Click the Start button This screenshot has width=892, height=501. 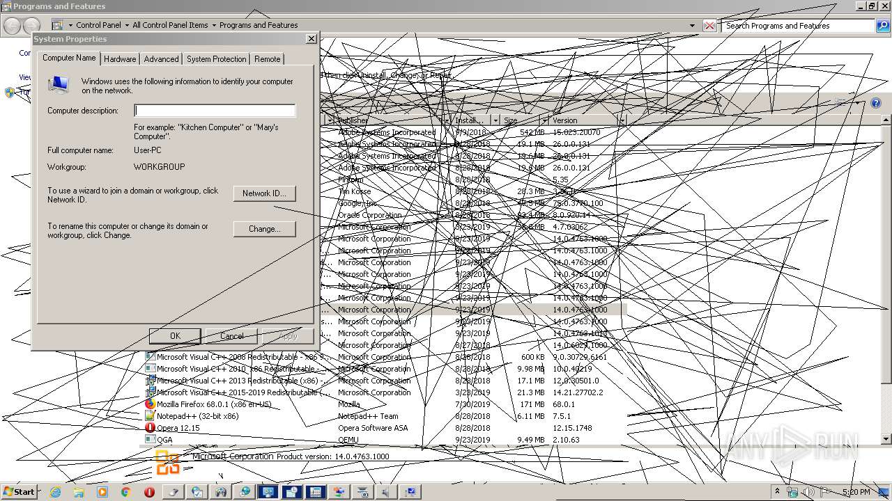tap(20, 492)
